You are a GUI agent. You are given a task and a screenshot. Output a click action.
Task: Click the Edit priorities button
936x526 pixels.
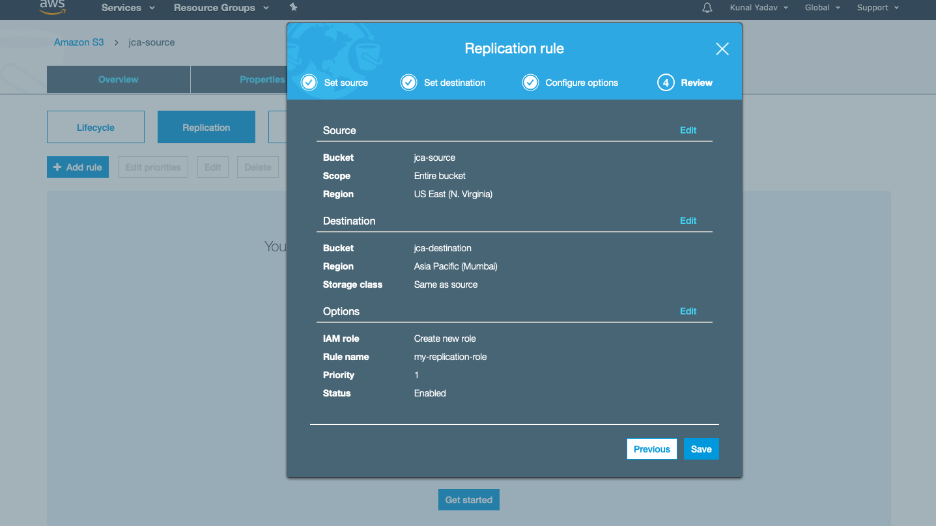click(153, 167)
